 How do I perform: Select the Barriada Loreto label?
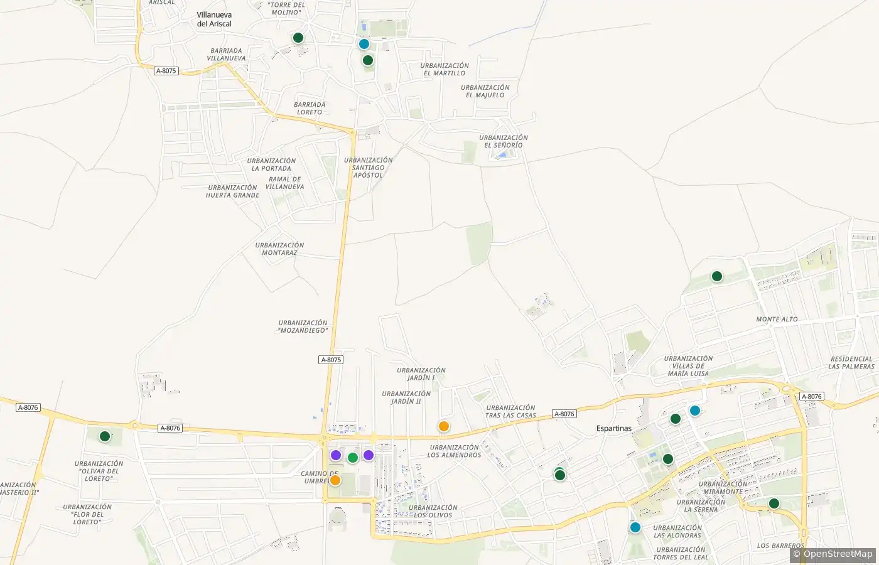click(310, 109)
